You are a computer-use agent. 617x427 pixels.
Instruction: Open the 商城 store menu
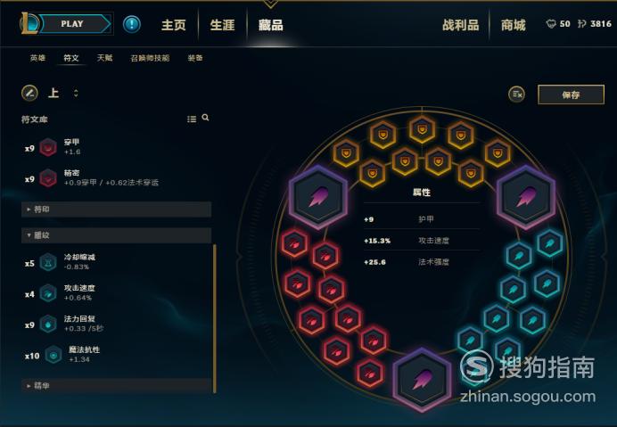513,25
